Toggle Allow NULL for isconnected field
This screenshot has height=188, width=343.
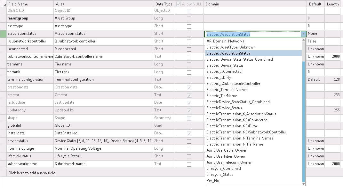point(189,49)
